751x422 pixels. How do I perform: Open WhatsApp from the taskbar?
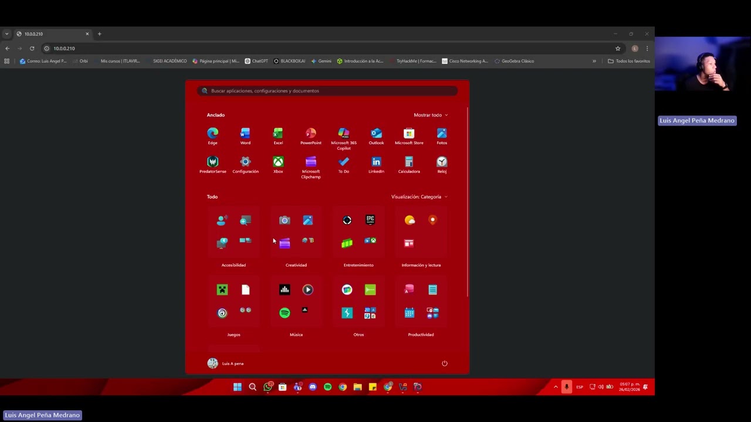coord(268,387)
